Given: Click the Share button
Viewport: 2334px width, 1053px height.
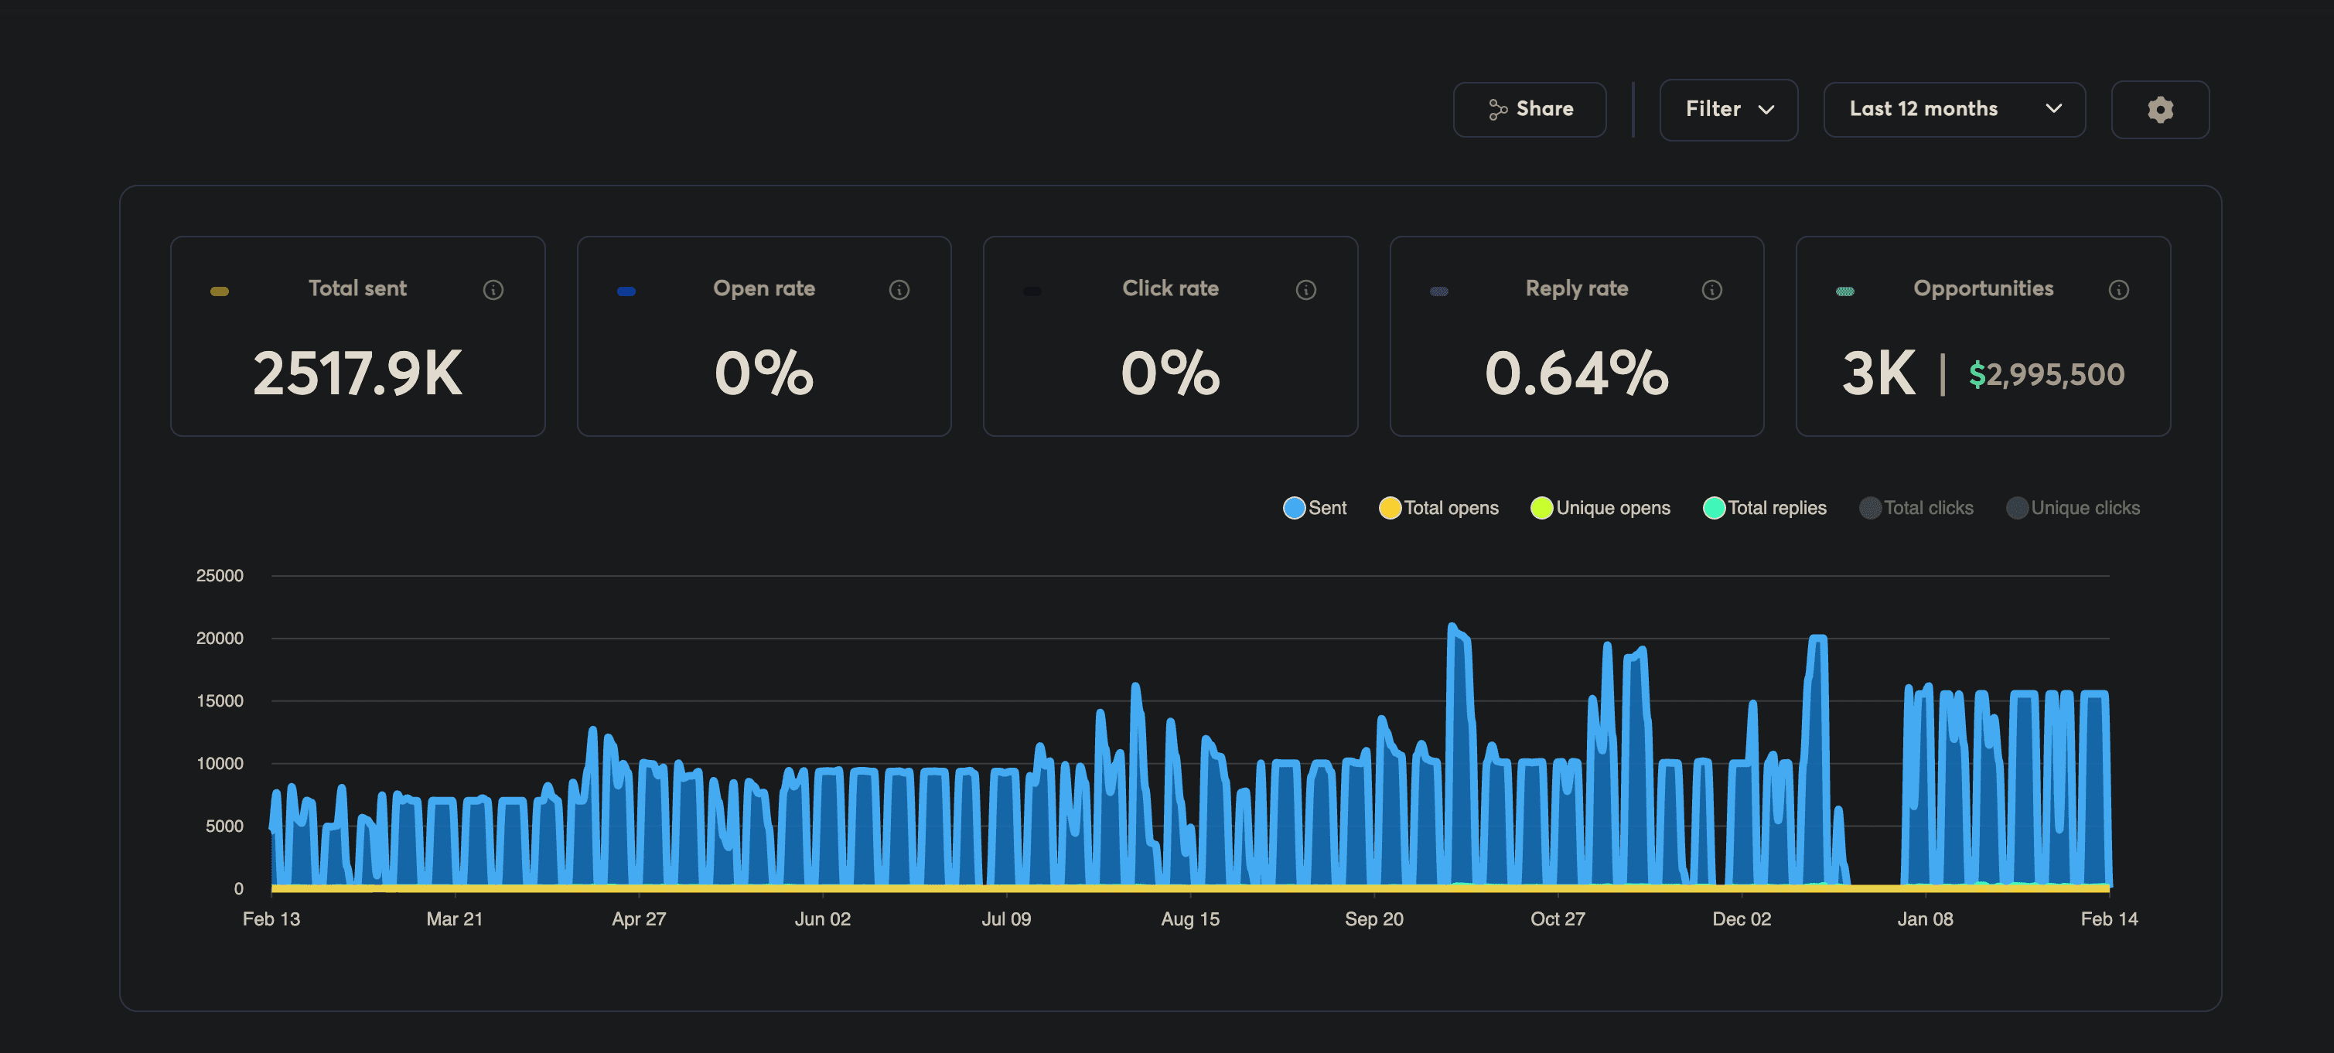Looking at the screenshot, I should click(1530, 109).
